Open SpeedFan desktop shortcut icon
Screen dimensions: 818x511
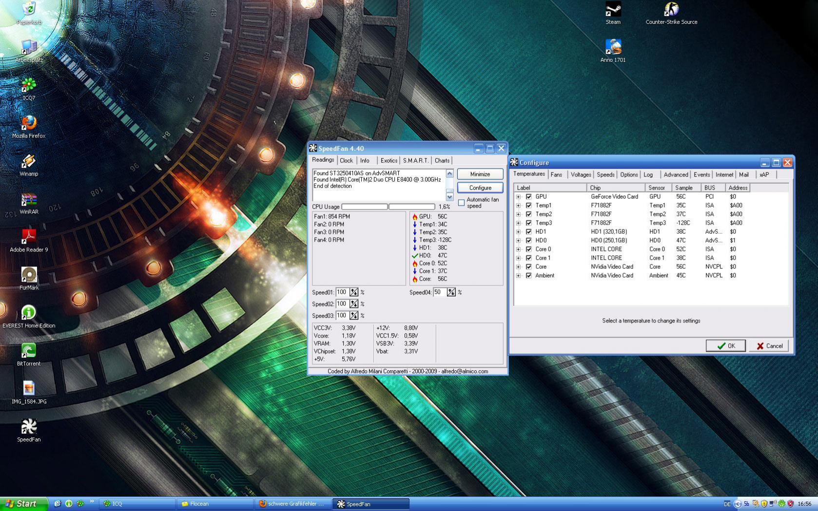pos(29,427)
